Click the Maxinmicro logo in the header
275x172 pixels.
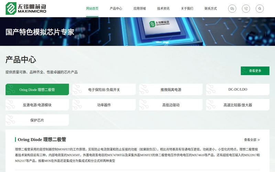click(x=26, y=8)
